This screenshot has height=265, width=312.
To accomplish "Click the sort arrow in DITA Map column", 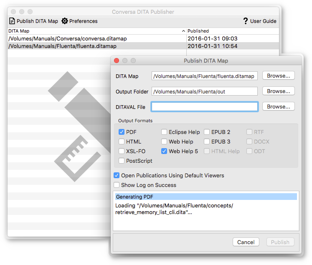I will (x=183, y=31).
